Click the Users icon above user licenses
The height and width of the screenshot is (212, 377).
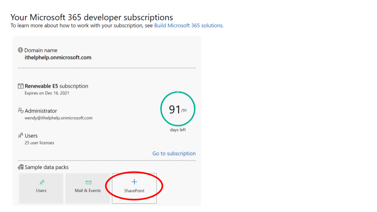click(21, 135)
